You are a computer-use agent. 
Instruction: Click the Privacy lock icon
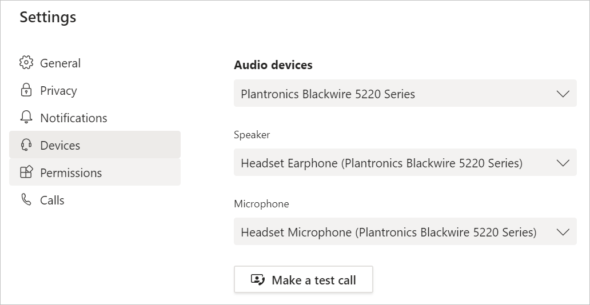pyautogui.click(x=26, y=90)
